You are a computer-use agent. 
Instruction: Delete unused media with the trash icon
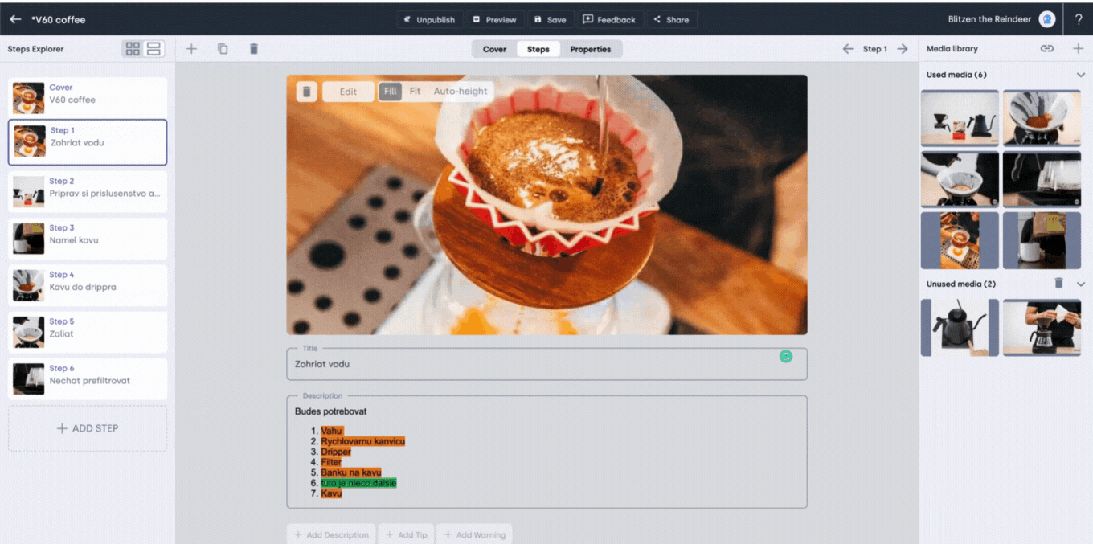tap(1058, 284)
